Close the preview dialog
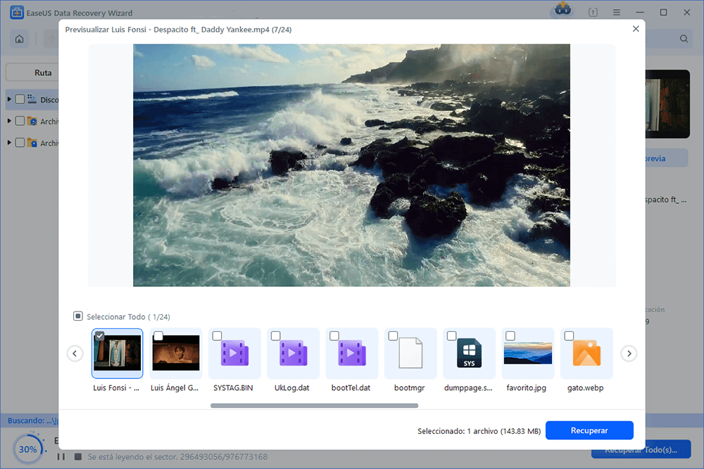 635,29
